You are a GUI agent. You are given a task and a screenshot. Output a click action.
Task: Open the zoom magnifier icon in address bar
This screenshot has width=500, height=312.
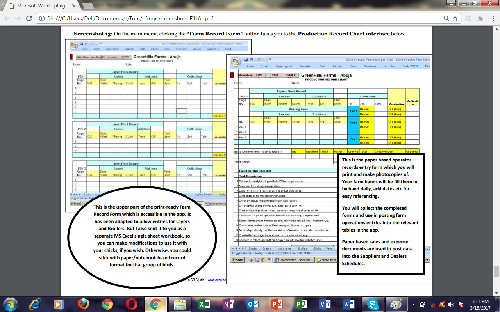point(446,18)
